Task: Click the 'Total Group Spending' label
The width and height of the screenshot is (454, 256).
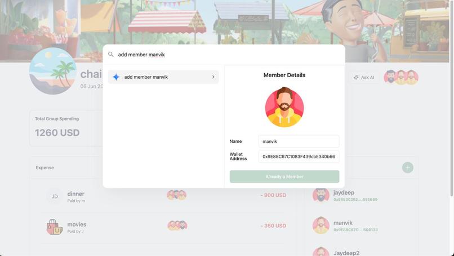Action: click(x=57, y=119)
